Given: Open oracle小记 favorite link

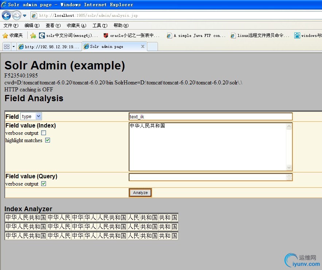Looking at the screenshot, I should coord(131,35).
